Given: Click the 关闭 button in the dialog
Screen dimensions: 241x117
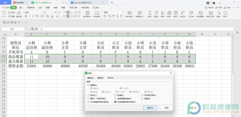Looking at the screenshot, I should click(x=166, y=108).
